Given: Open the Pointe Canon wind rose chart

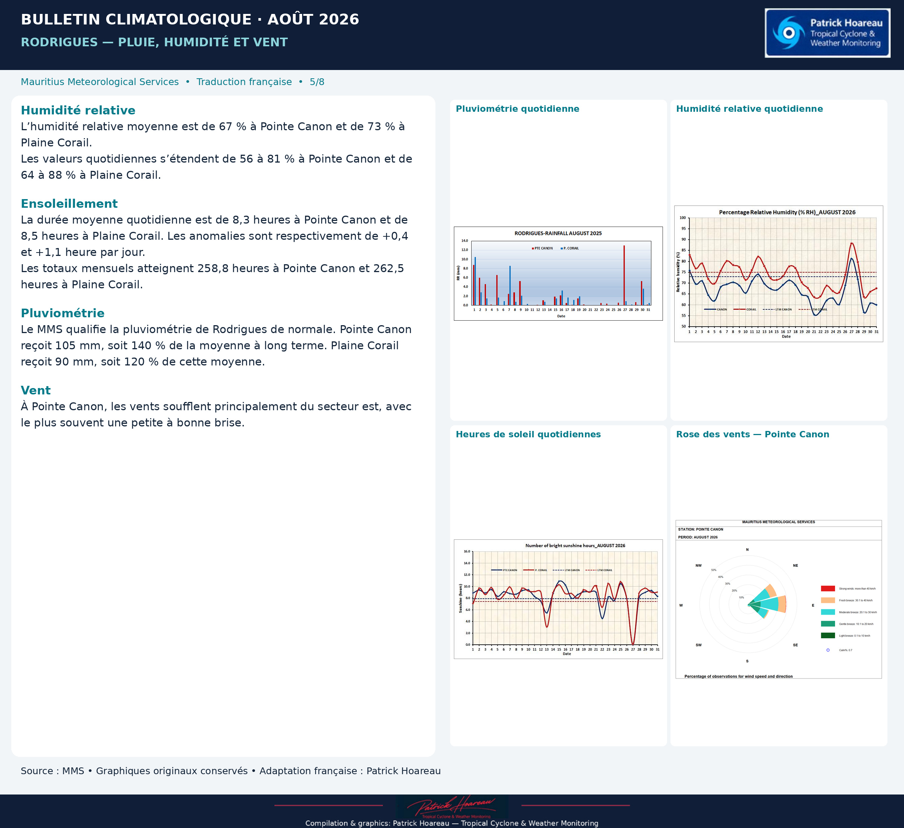Looking at the screenshot, I should point(779,600).
